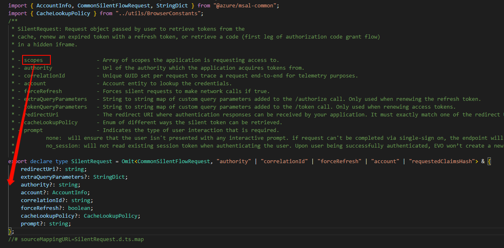The image size is (504, 248).
Task: Click the sourceMappingURL comment line
Action: (76, 239)
